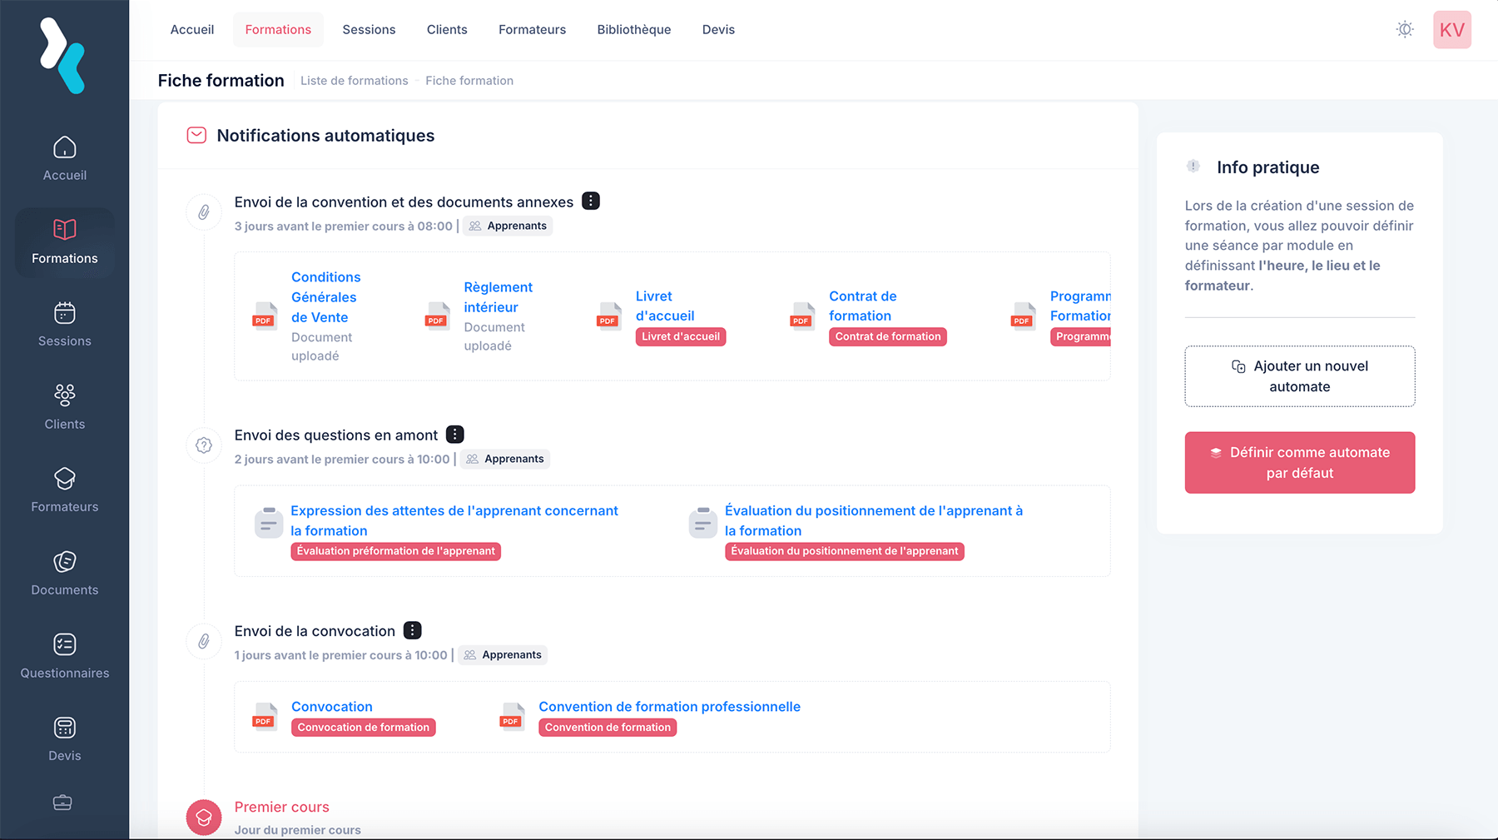Open the Devis tab in top navigation
Screen dimensions: 1498x840
click(x=718, y=30)
